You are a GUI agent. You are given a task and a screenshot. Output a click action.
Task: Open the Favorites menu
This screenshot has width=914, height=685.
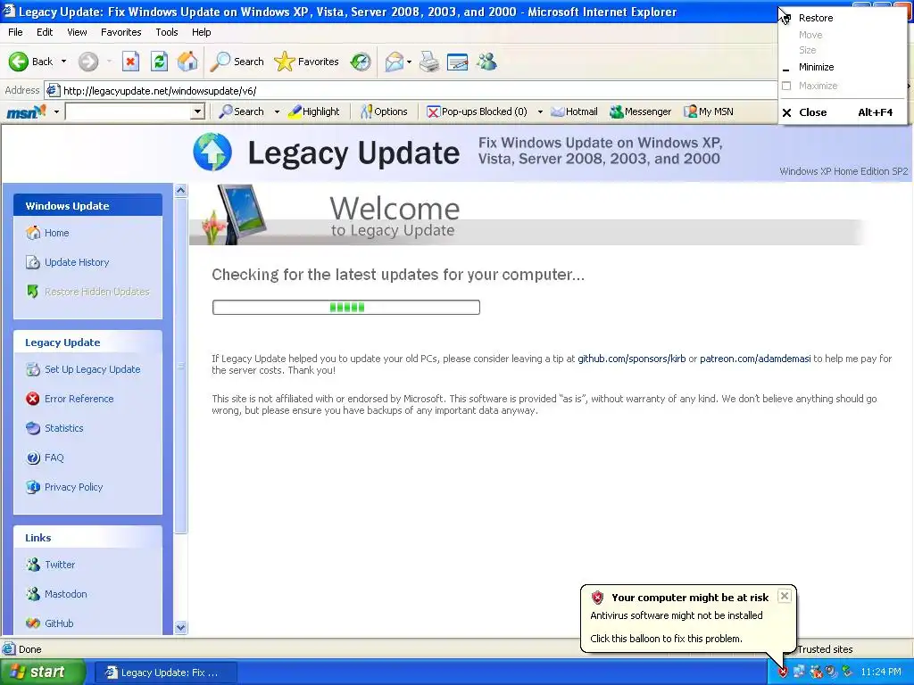click(120, 32)
